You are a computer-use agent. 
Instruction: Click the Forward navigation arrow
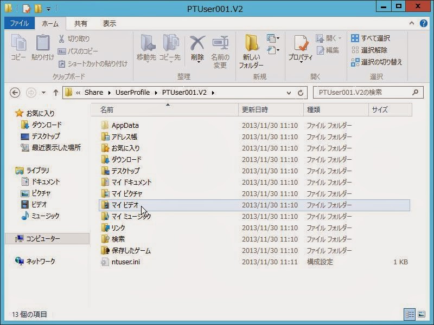point(31,93)
